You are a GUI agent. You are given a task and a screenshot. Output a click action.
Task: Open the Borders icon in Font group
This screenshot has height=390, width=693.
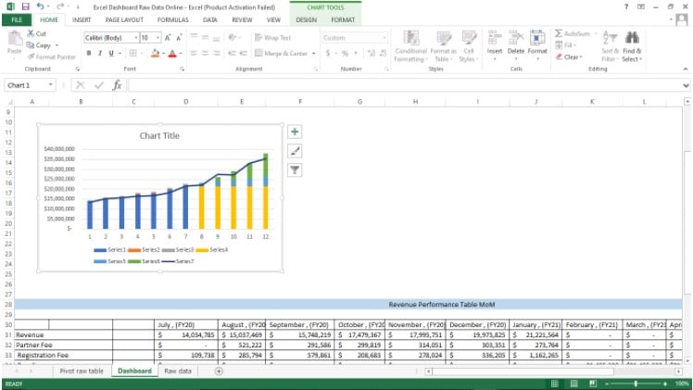[132, 54]
